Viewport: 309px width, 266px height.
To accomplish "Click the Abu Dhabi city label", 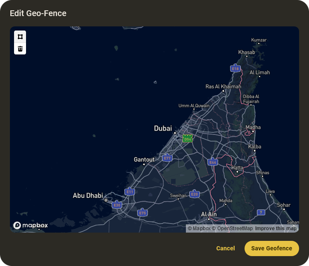I will click(x=88, y=195).
